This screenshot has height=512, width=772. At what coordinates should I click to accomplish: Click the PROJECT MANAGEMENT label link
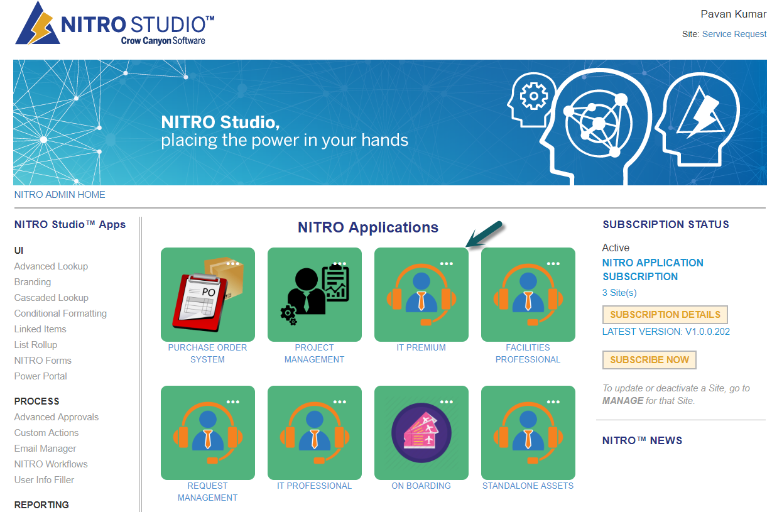(315, 354)
